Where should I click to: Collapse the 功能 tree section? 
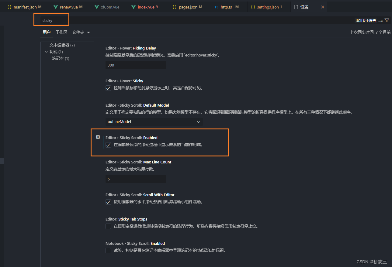click(47, 51)
